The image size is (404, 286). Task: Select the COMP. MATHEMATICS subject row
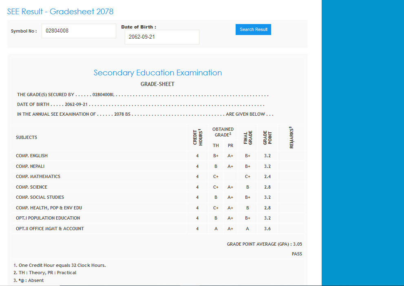(38, 176)
